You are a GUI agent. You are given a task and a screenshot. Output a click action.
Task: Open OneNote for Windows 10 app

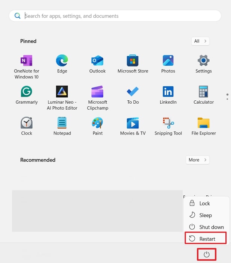coord(27,67)
